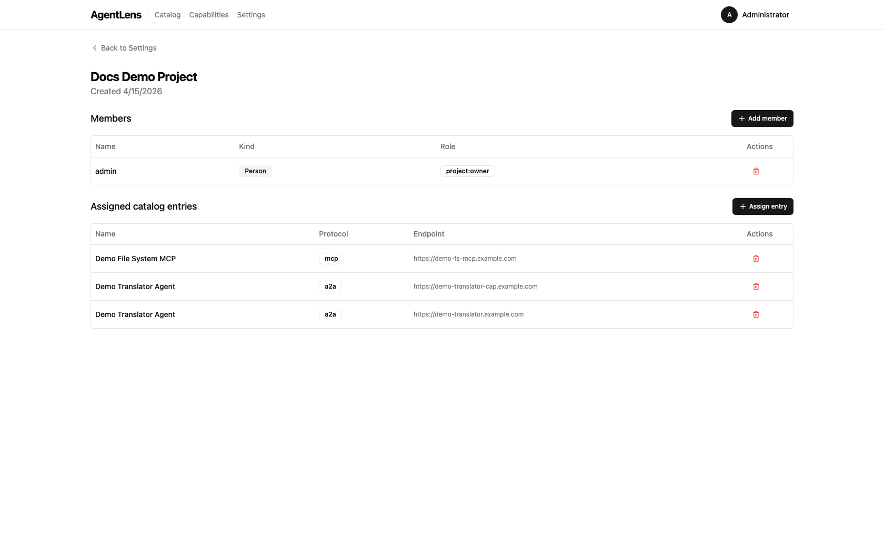Navigate using Back to Settings link
Viewport: 884px width, 553px height.
(x=128, y=47)
